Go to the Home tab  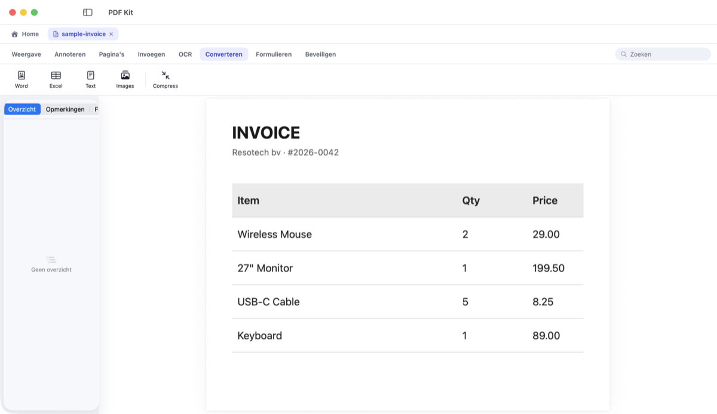[x=25, y=34]
